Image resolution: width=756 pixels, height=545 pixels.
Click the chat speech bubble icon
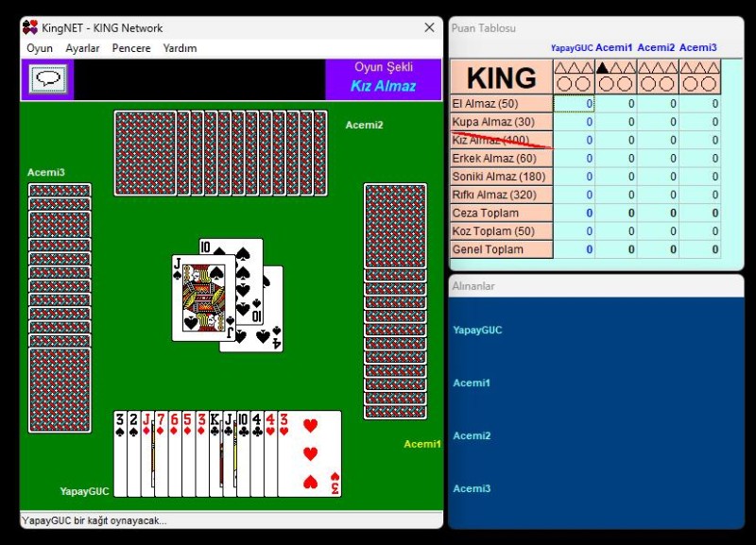(x=46, y=79)
